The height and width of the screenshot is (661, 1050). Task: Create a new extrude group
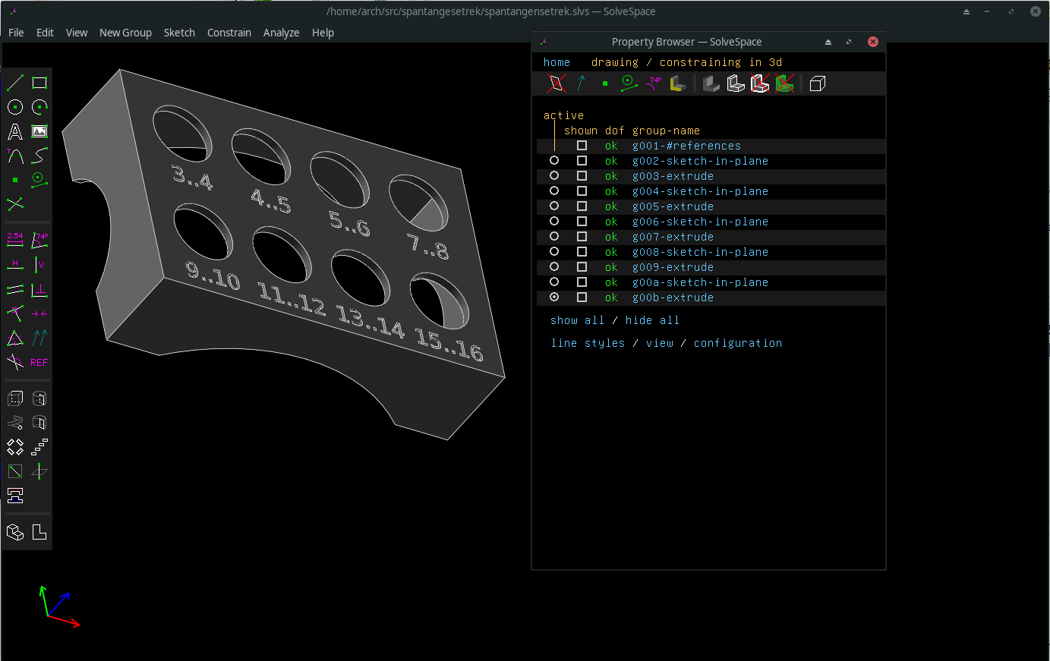pyautogui.click(x=15, y=398)
